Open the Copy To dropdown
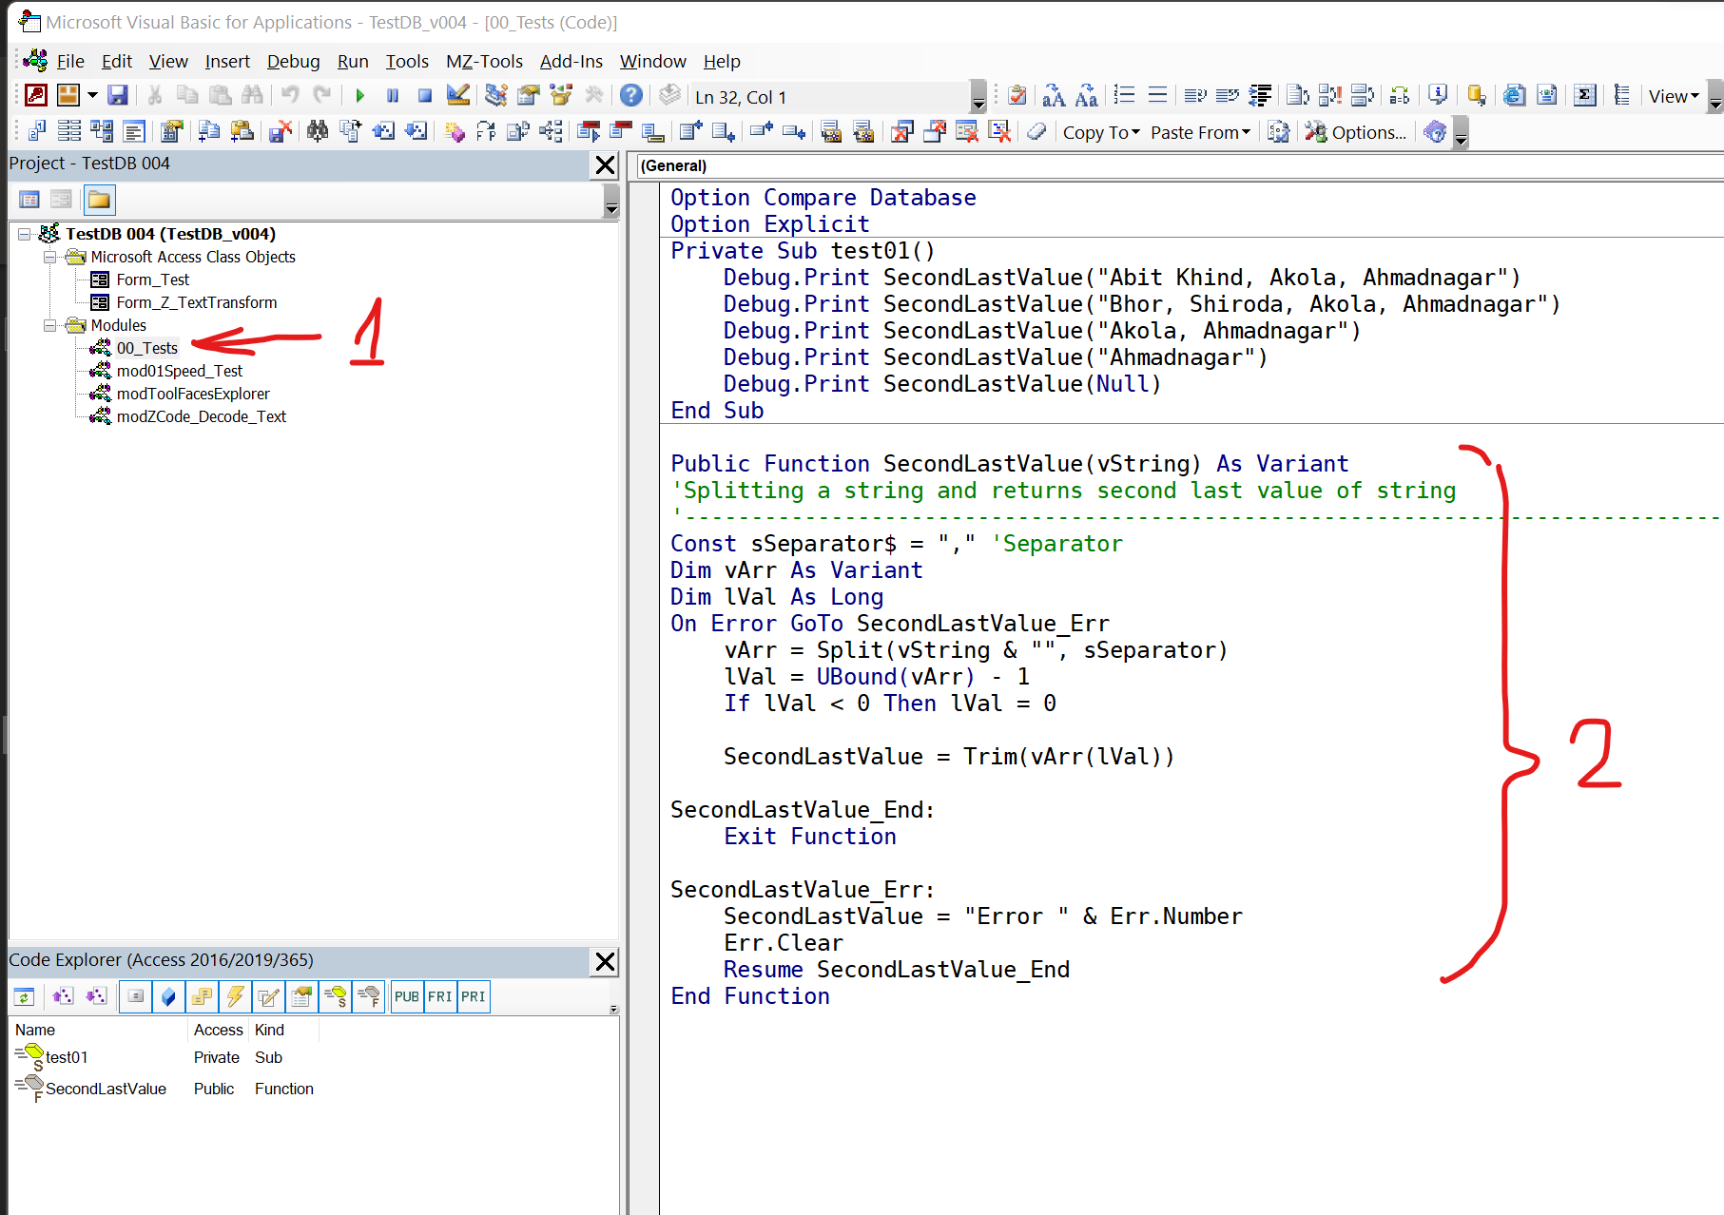 click(x=1100, y=132)
